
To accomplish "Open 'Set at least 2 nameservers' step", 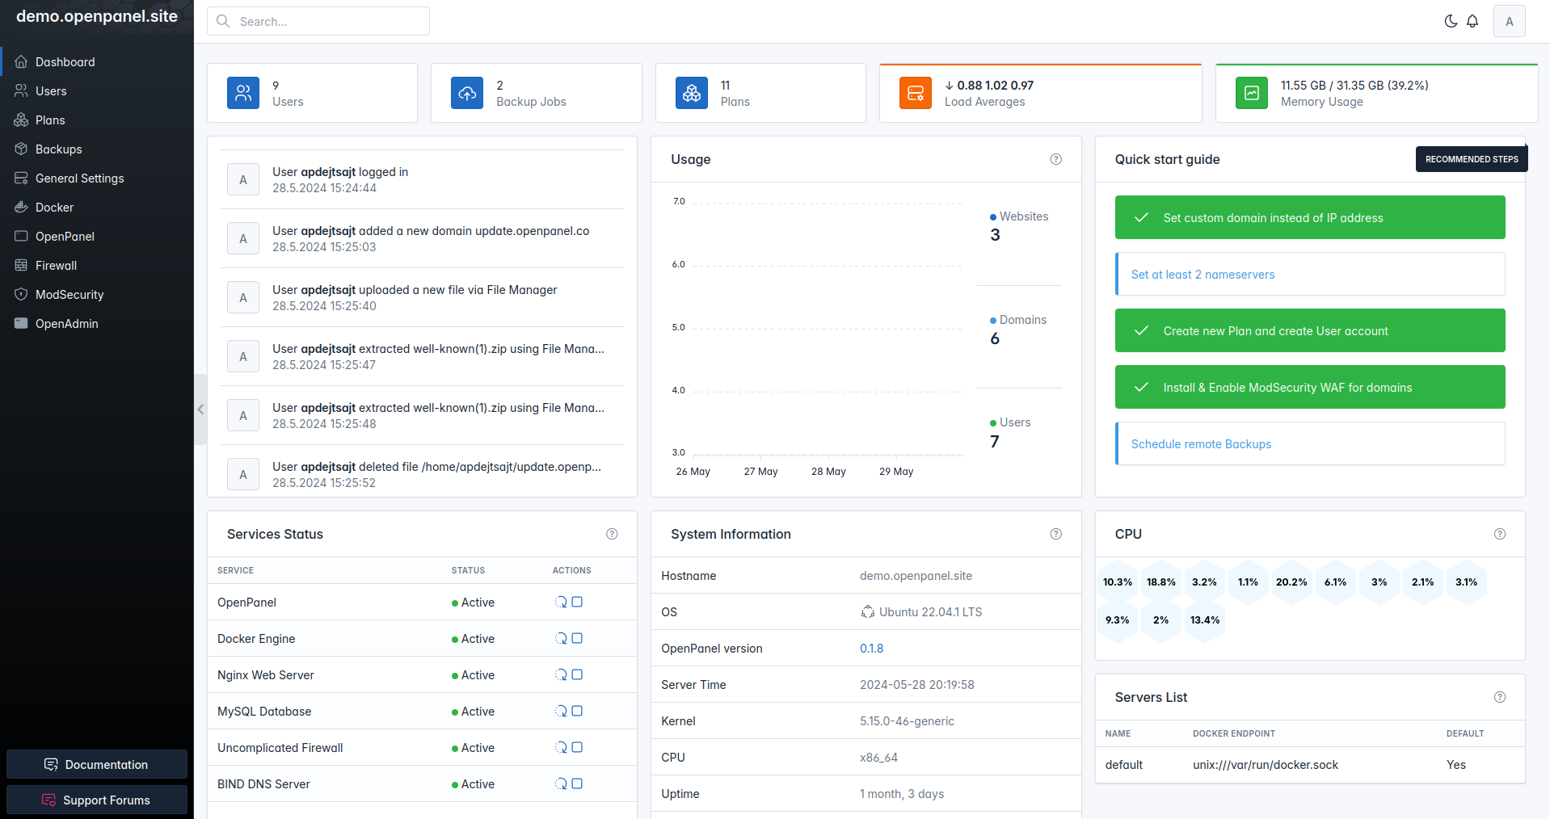I will (x=1310, y=274).
